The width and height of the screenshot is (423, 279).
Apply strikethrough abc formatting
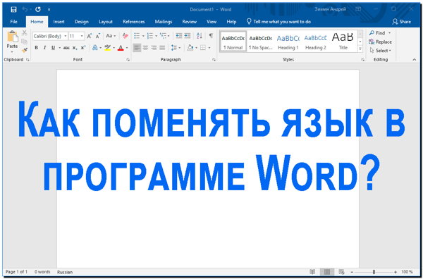[x=66, y=48]
